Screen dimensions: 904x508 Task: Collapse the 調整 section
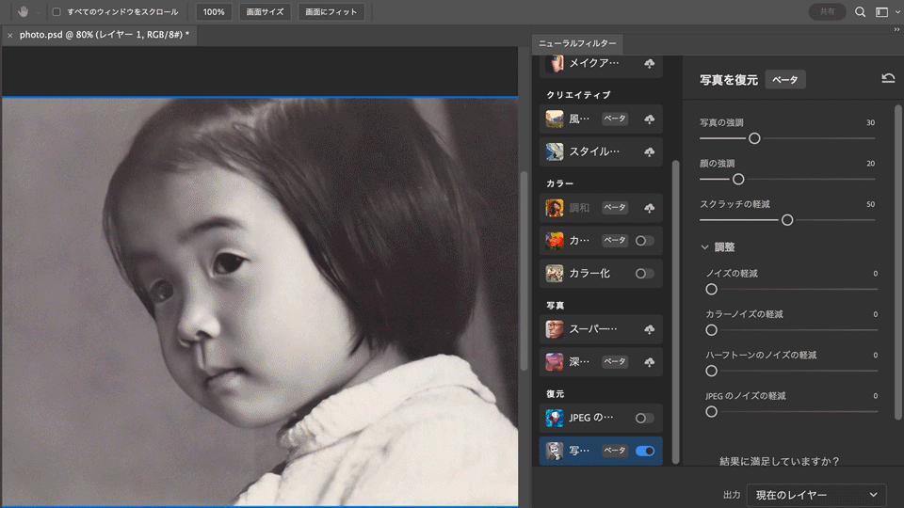[704, 247]
